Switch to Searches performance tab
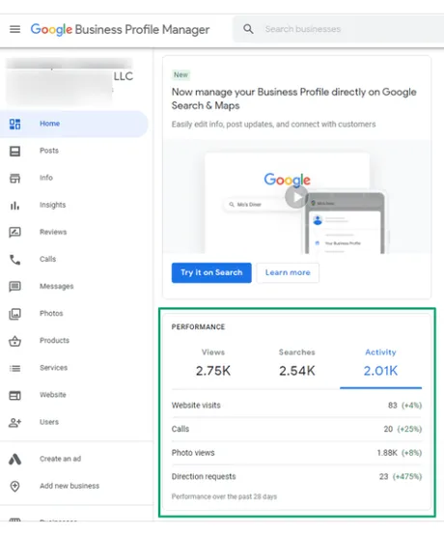Viewport: 444px width, 535px height. (297, 363)
